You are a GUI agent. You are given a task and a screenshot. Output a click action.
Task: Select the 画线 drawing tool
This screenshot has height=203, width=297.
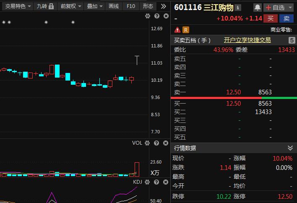114,6
